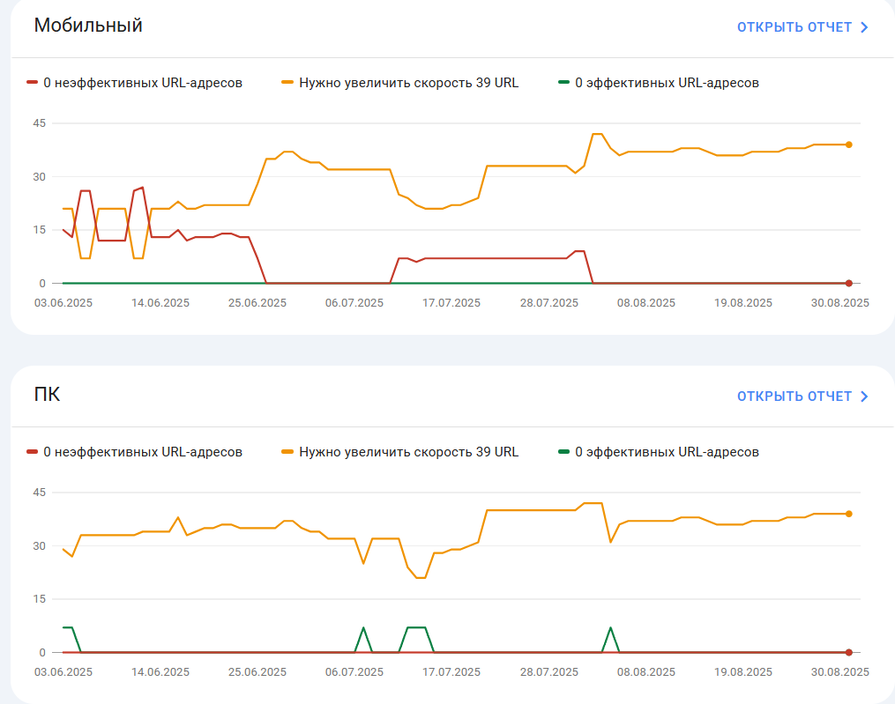
Task: Click the 03.06.2025 date label on the Мобильный chart
Action: [63, 303]
